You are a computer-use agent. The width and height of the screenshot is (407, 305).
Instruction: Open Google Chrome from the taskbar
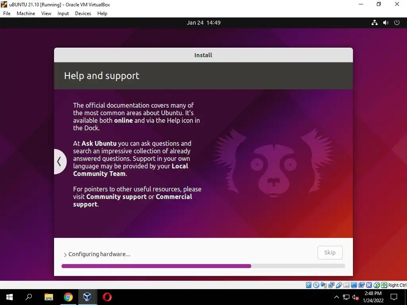pos(68,297)
